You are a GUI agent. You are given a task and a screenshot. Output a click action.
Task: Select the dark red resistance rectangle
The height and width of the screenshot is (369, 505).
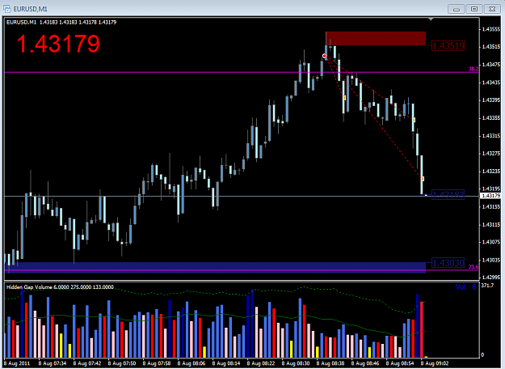376,38
